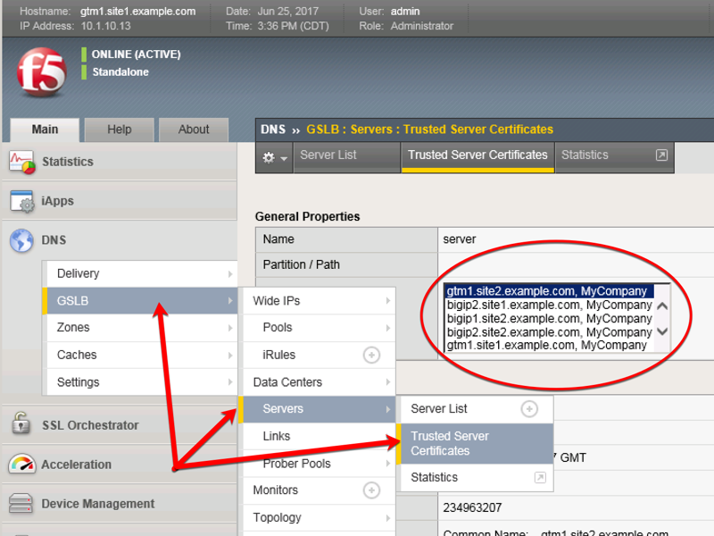Open the Prober Pools submenu
Screen dimensions: 714x536
(x=319, y=464)
